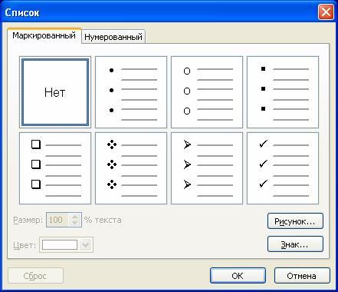Choose the checkmark bullet style
The image size is (338, 292).
pos(283,168)
